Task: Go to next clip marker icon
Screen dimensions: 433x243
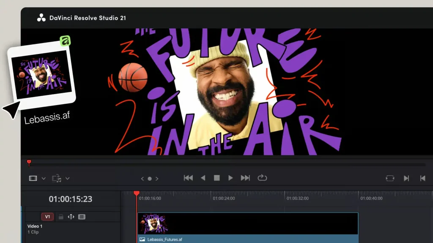Action: pyautogui.click(x=406, y=178)
